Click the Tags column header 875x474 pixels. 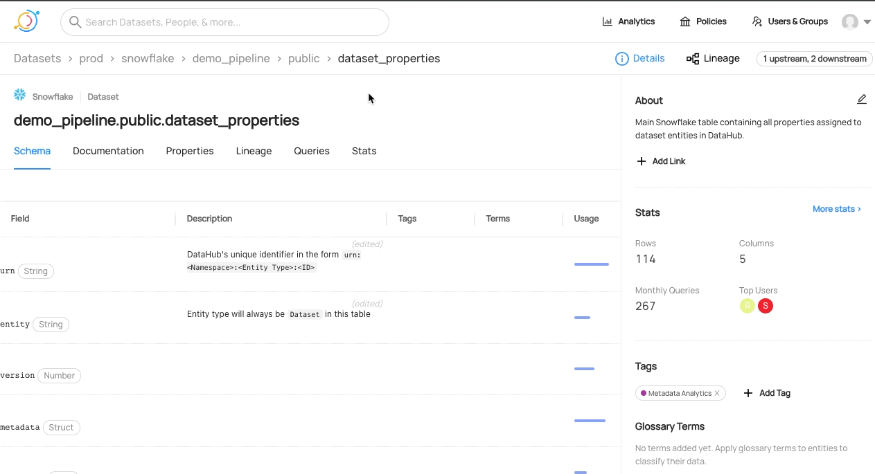click(407, 219)
